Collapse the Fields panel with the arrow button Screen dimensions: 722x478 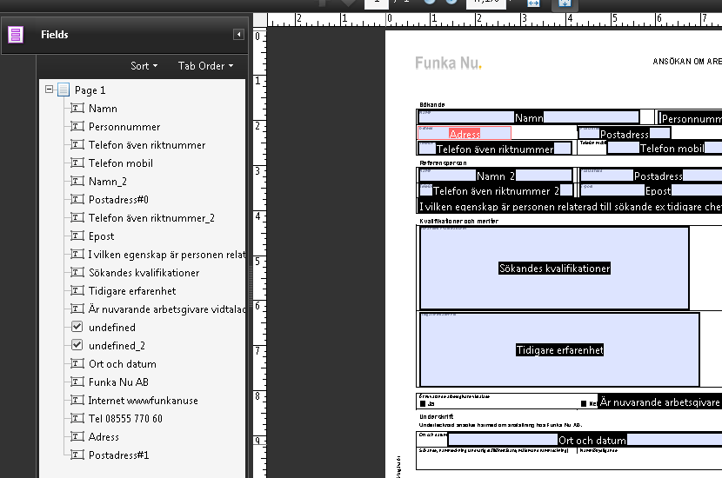click(238, 35)
